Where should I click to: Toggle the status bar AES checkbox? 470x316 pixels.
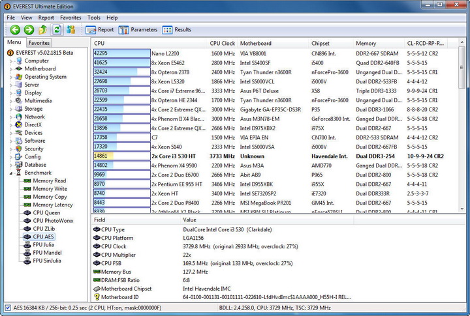click(8, 308)
